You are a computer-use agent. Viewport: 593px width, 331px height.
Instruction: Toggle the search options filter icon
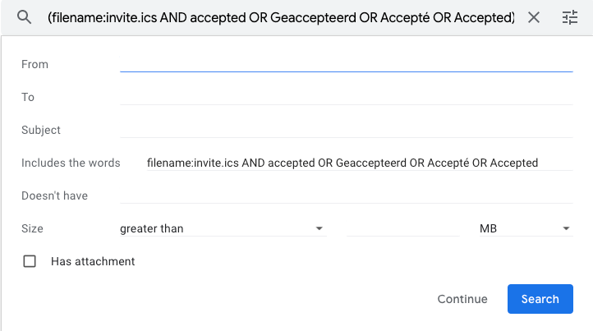pos(570,17)
